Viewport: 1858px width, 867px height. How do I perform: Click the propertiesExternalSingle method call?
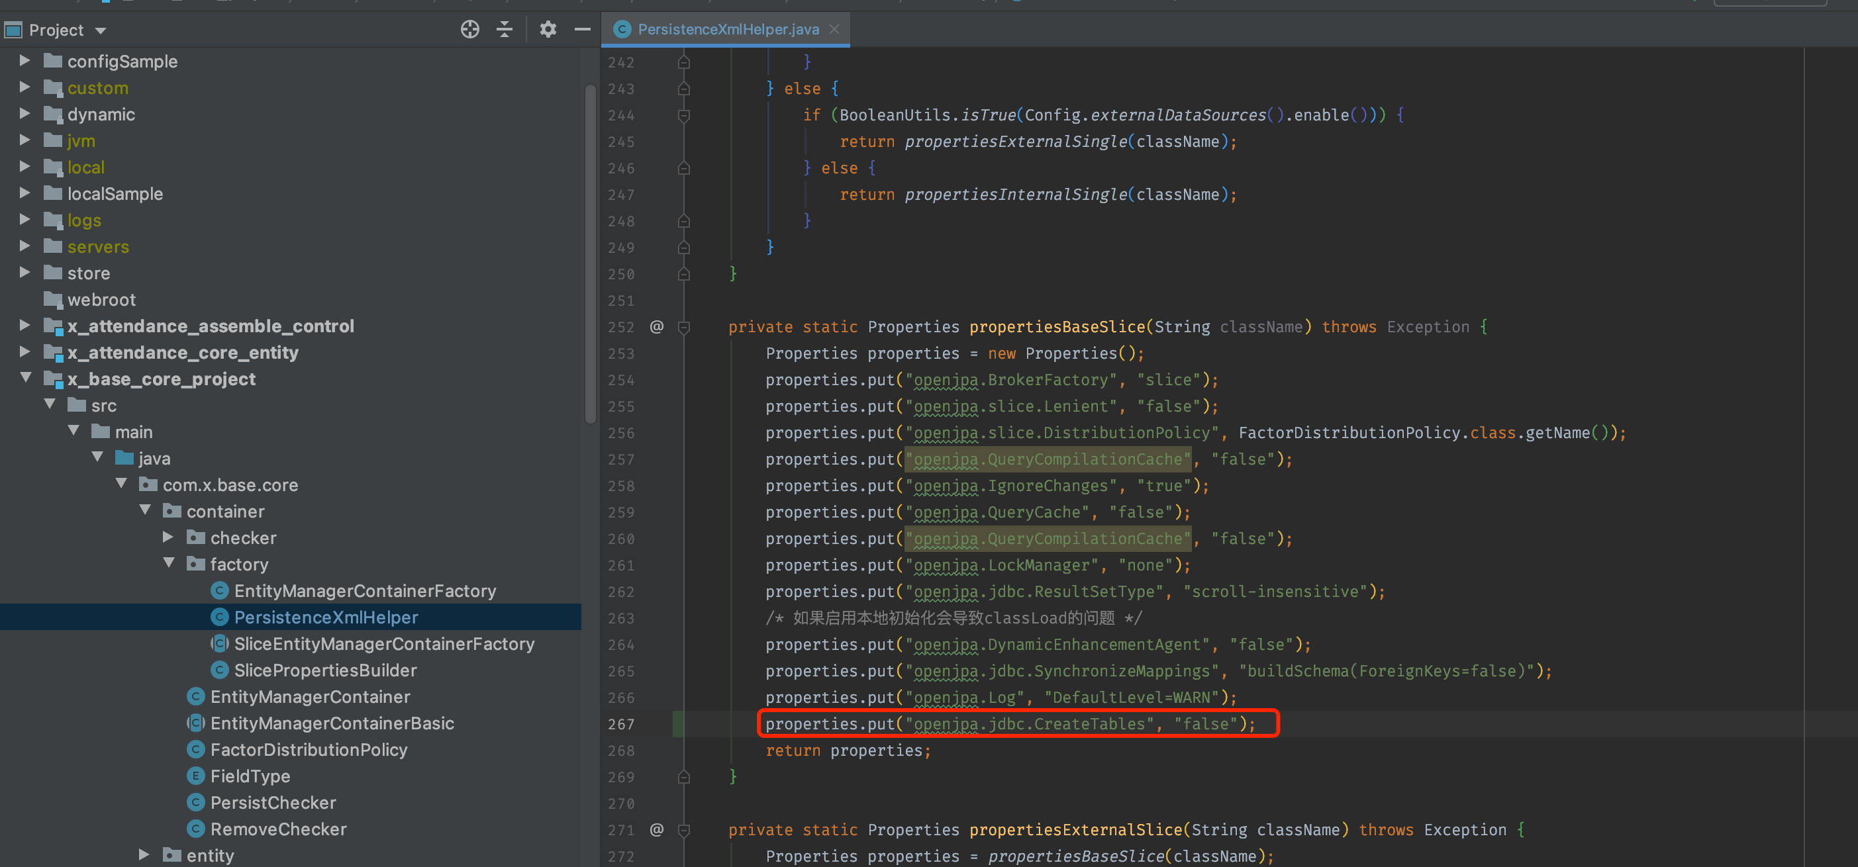point(1016,142)
